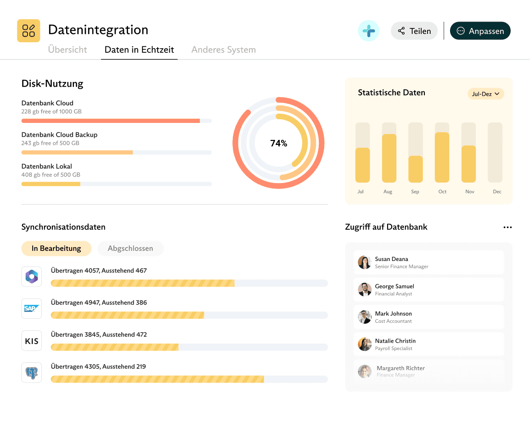Click the 74% donut chart center
The image size is (530, 433).
[278, 143]
